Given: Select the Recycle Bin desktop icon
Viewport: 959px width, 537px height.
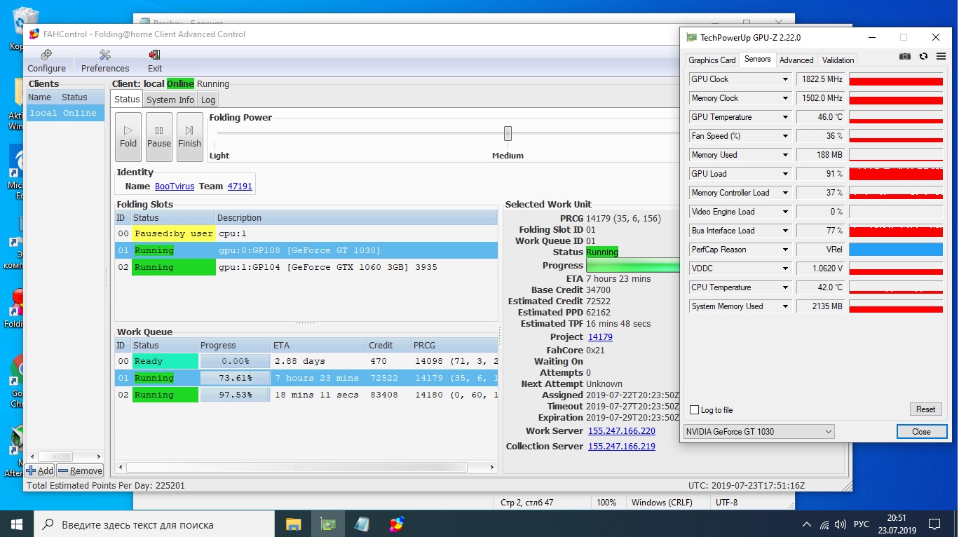Looking at the screenshot, I should (25, 27).
